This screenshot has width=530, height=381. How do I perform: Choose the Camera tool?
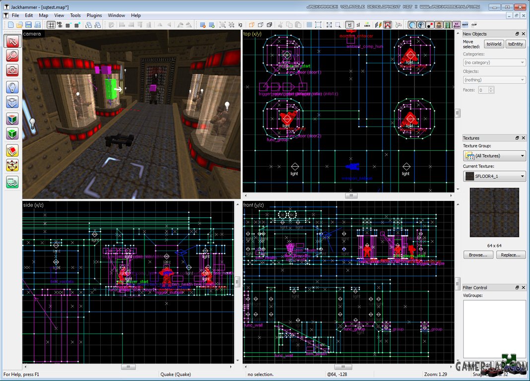click(x=12, y=70)
